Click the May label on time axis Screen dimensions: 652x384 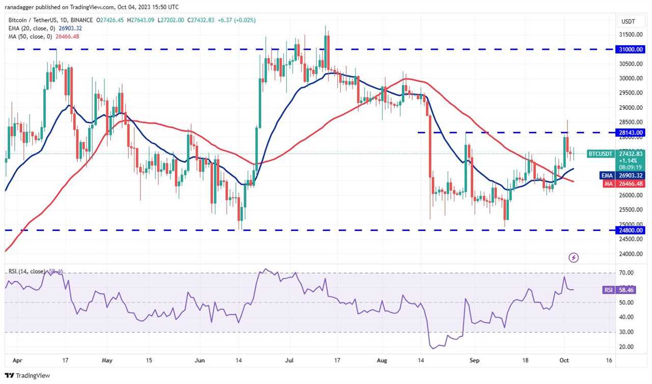point(107,360)
